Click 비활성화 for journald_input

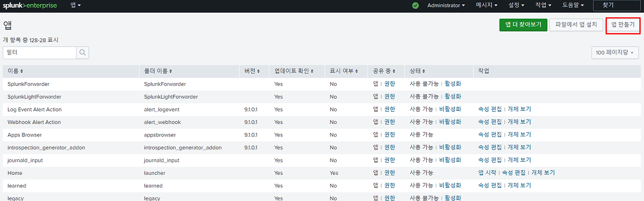coord(450,160)
